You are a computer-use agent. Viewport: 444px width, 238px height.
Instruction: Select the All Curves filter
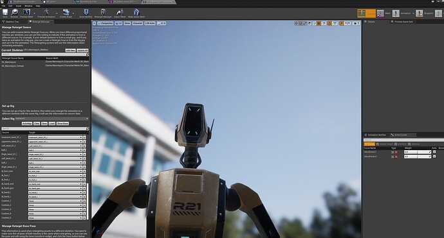point(369,144)
